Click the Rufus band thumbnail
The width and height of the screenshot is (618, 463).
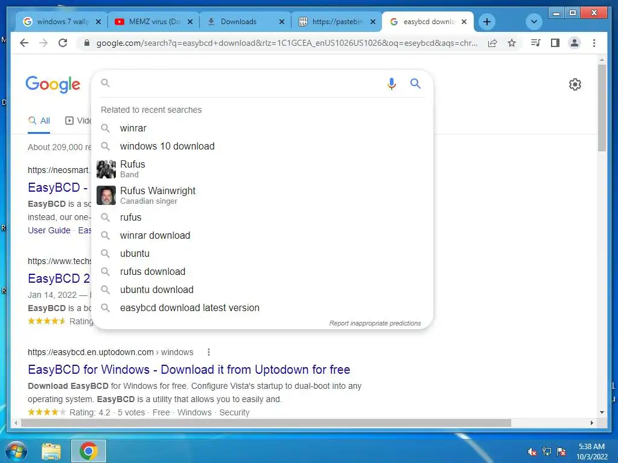[106, 169]
